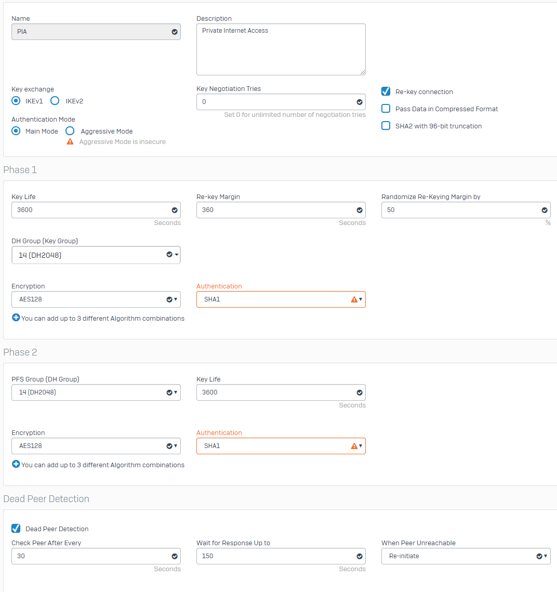The width and height of the screenshot is (557, 592).
Task: Open Phase 1 Encryption AES128 dropdown
Action: [x=96, y=299]
